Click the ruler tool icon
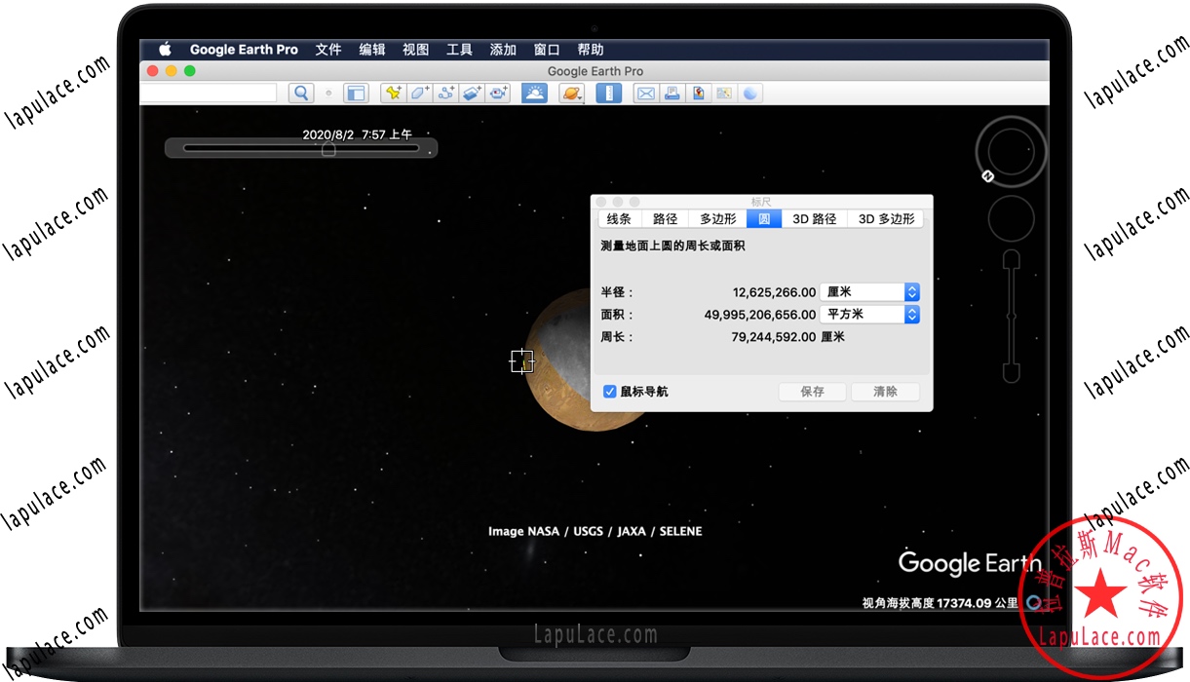Image resolution: width=1190 pixels, height=682 pixels. tap(608, 93)
